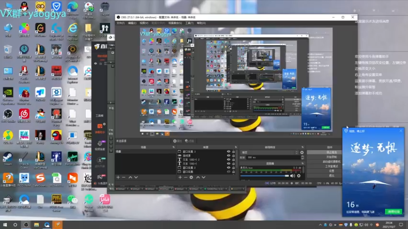408x229 pixels.
Task: Move the scene up with the arrow
Action: [131, 177]
